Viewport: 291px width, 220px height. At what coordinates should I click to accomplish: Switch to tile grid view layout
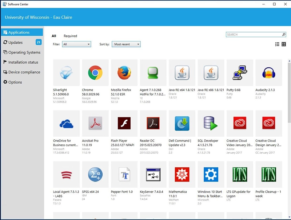pyautogui.click(x=284, y=44)
